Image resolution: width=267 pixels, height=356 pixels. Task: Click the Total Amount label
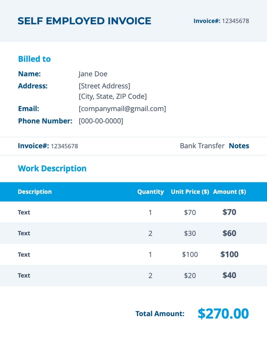click(160, 314)
